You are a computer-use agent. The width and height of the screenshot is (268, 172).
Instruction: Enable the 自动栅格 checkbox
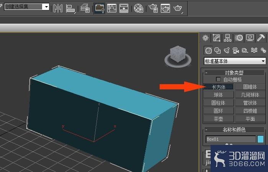point(218,80)
